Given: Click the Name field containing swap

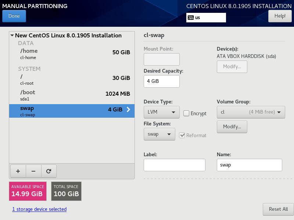Looking at the screenshot, I should coord(250,165).
